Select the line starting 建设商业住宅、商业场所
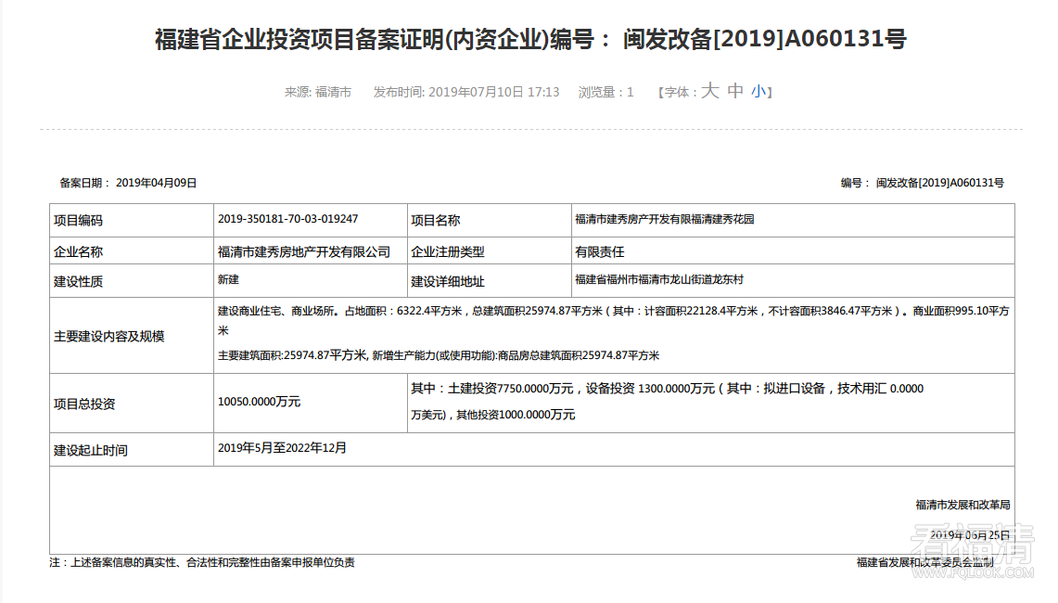The height and width of the screenshot is (603, 1058). point(613,320)
